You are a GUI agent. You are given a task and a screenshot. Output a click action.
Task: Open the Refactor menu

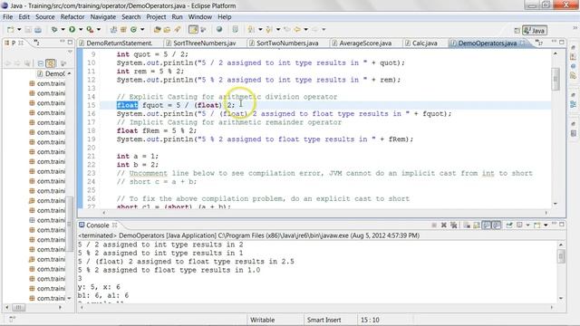[72, 17]
